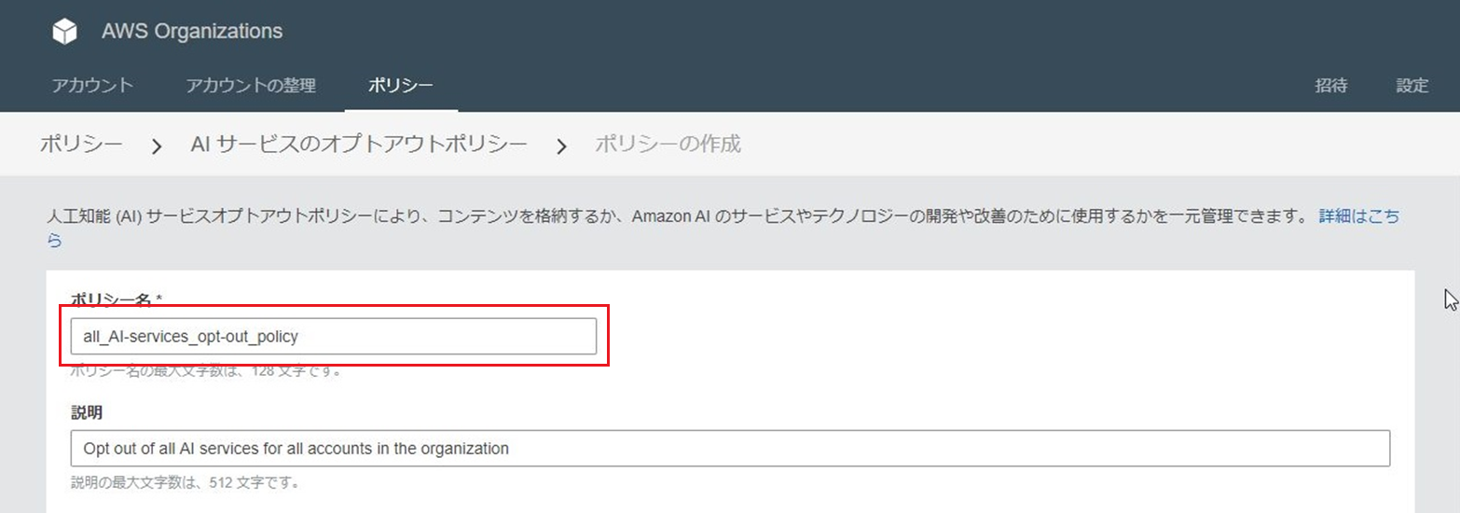Open 設定 in the top right

1412,86
